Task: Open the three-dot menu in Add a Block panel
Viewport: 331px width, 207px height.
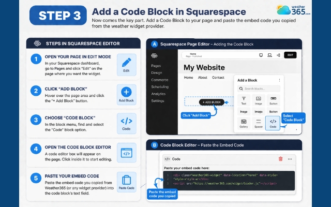Action: tap(279, 80)
